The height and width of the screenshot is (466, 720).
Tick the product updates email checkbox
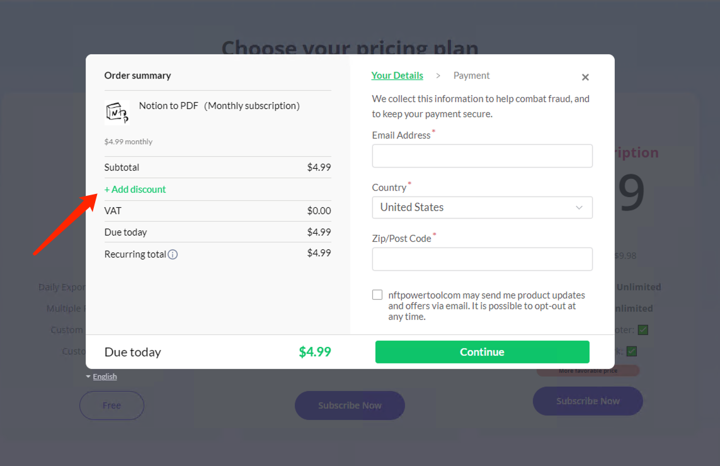pos(377,295)
